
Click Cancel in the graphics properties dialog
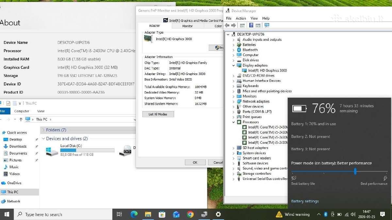pos(216,162)
